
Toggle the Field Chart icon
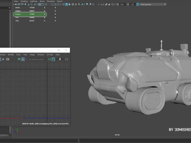52,4
